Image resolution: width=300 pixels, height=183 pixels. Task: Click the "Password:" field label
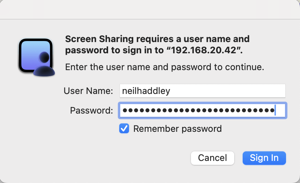(x=91, y=111)
